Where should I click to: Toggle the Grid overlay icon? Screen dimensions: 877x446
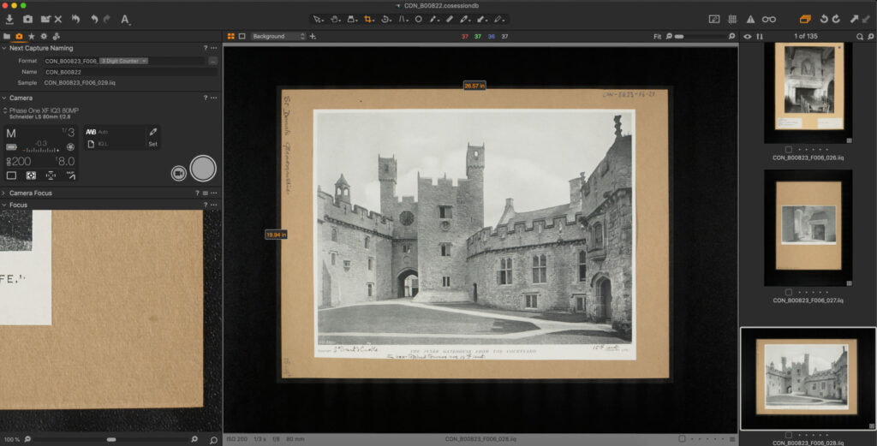click(x=733, y=19)
